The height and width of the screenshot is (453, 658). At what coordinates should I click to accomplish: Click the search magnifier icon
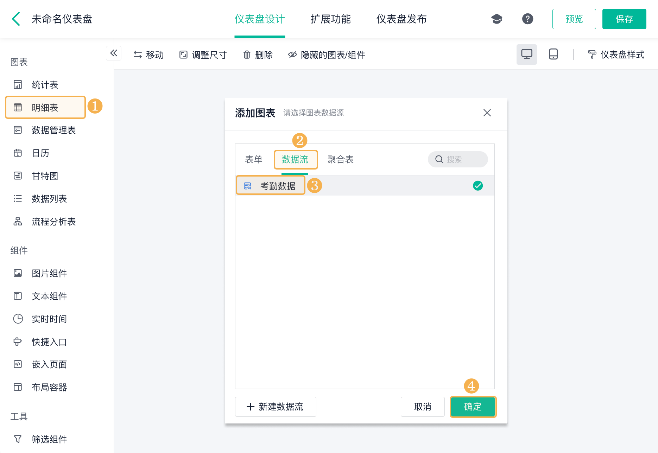pos(439,159)
